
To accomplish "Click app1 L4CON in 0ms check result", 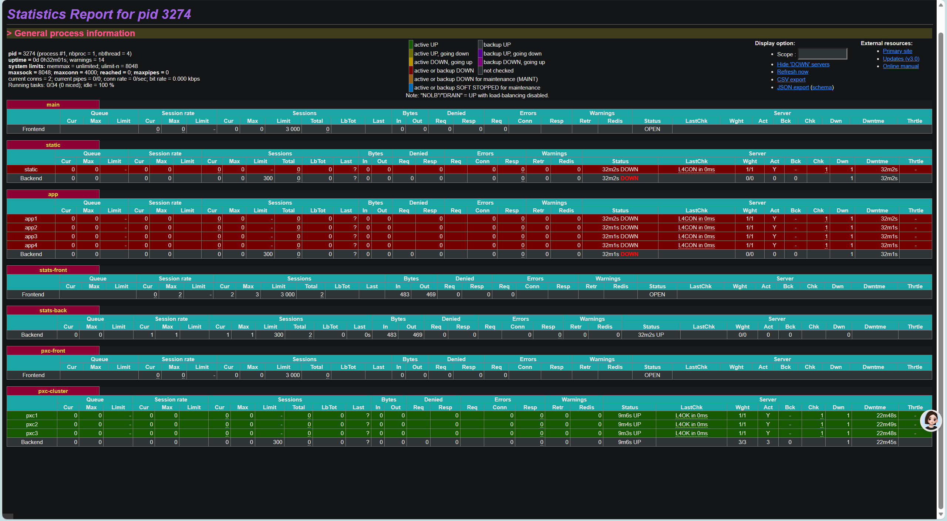I will (696, 219).
